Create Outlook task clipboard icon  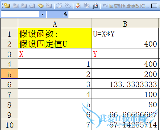click(78, 6)
